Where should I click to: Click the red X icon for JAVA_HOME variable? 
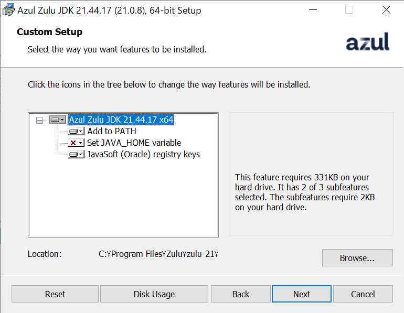point(76,143)
